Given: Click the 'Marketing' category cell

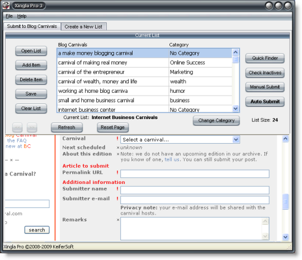Looking at the screenshot, I should (200, 72).
